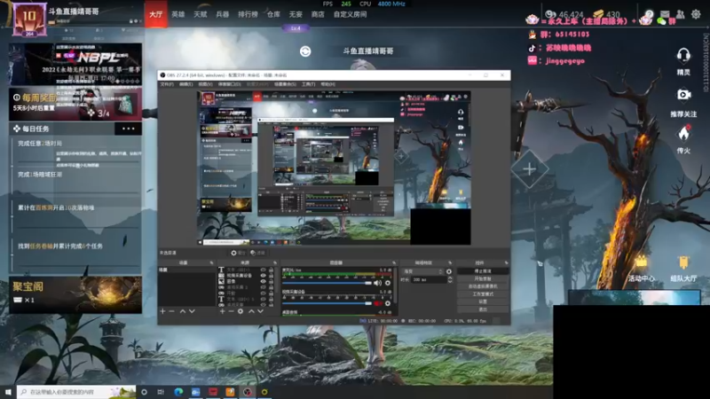Expand daily tasks with three dots button
The image size is (710, 399).
click(128, 129)
